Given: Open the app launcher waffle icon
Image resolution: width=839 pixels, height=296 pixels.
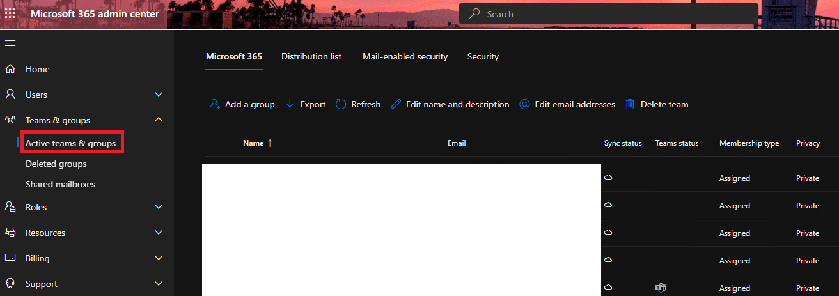Looking at the screenshot, I should pyautogui.click(x=10, y=13).
